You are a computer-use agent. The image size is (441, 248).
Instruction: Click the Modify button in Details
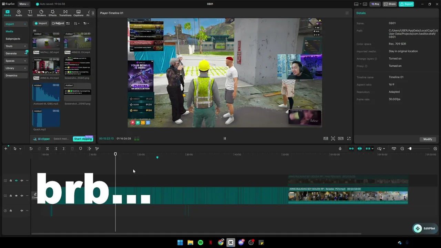pos(428,139)
